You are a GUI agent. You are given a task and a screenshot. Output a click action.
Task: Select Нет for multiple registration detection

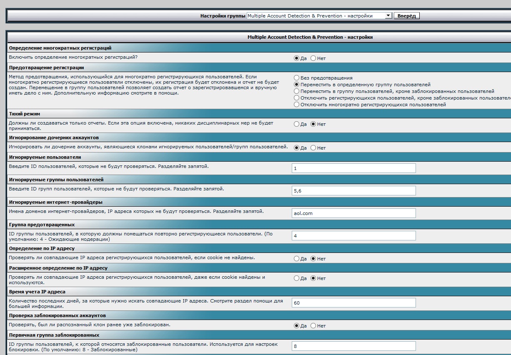coord(313,58)
